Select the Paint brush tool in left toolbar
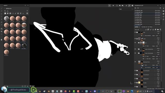Viewport: 165px width, 93px height. (2, 8)
